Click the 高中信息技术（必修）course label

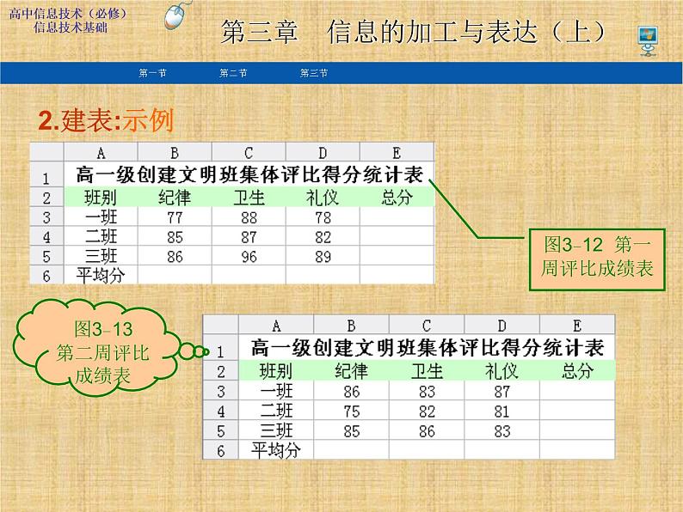68,14
